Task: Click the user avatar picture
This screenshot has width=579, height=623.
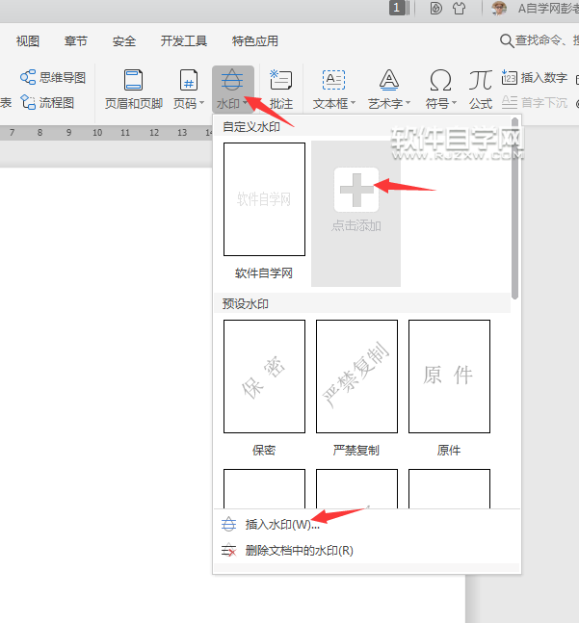Action: click(499, 9)
